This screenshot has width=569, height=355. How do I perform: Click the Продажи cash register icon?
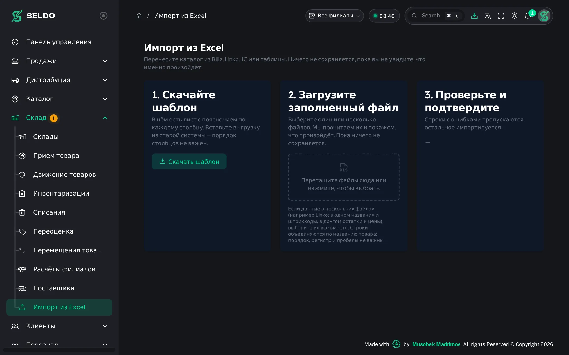[15, 61]
